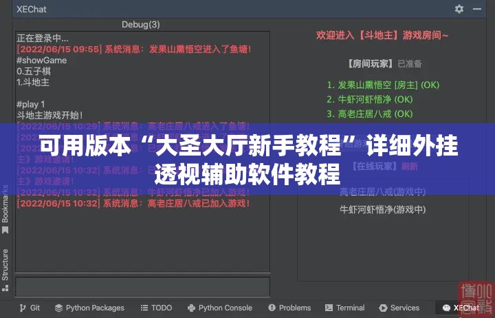
Task: Click the 正在登录中... log line
Action: (x=43, y=39)
